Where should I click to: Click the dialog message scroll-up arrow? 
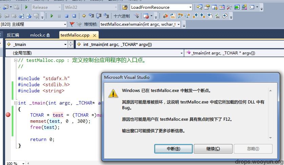point(270,91)
